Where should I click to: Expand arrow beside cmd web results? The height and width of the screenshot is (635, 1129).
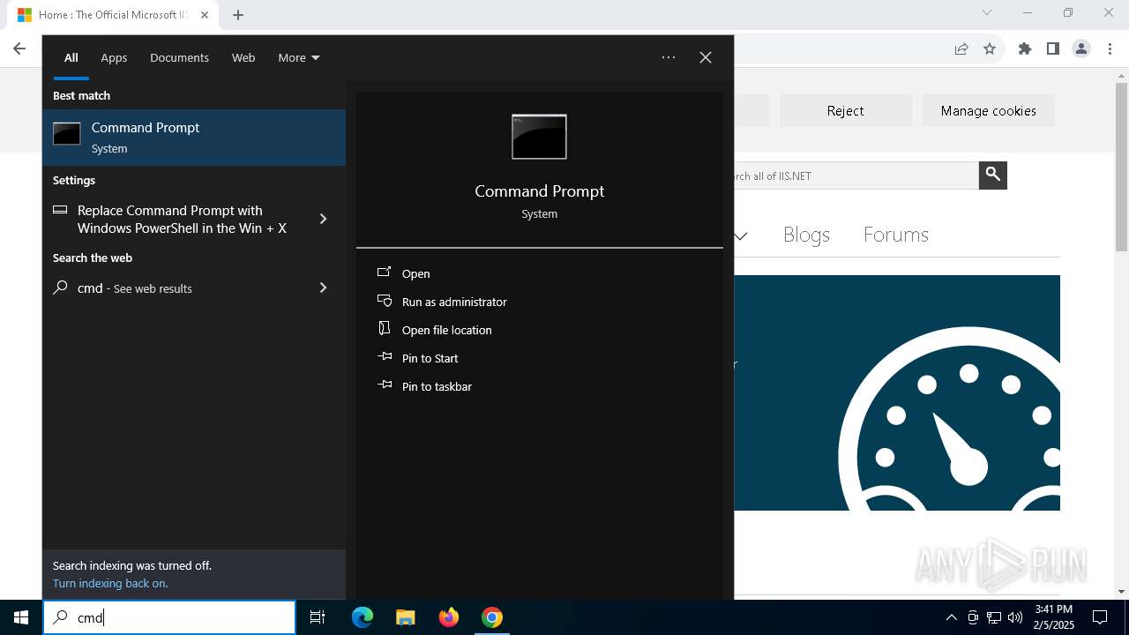click(323, 288)
